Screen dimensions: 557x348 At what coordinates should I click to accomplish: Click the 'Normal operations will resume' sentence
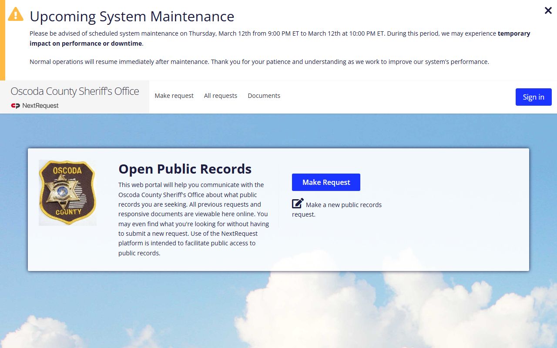pyautogui.click(x=259, y=62)
